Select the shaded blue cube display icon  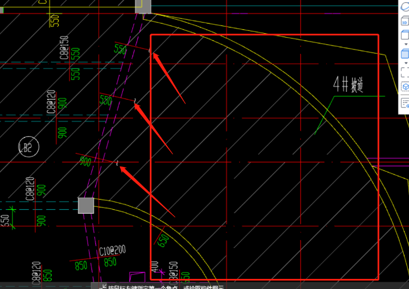point(405,54)
